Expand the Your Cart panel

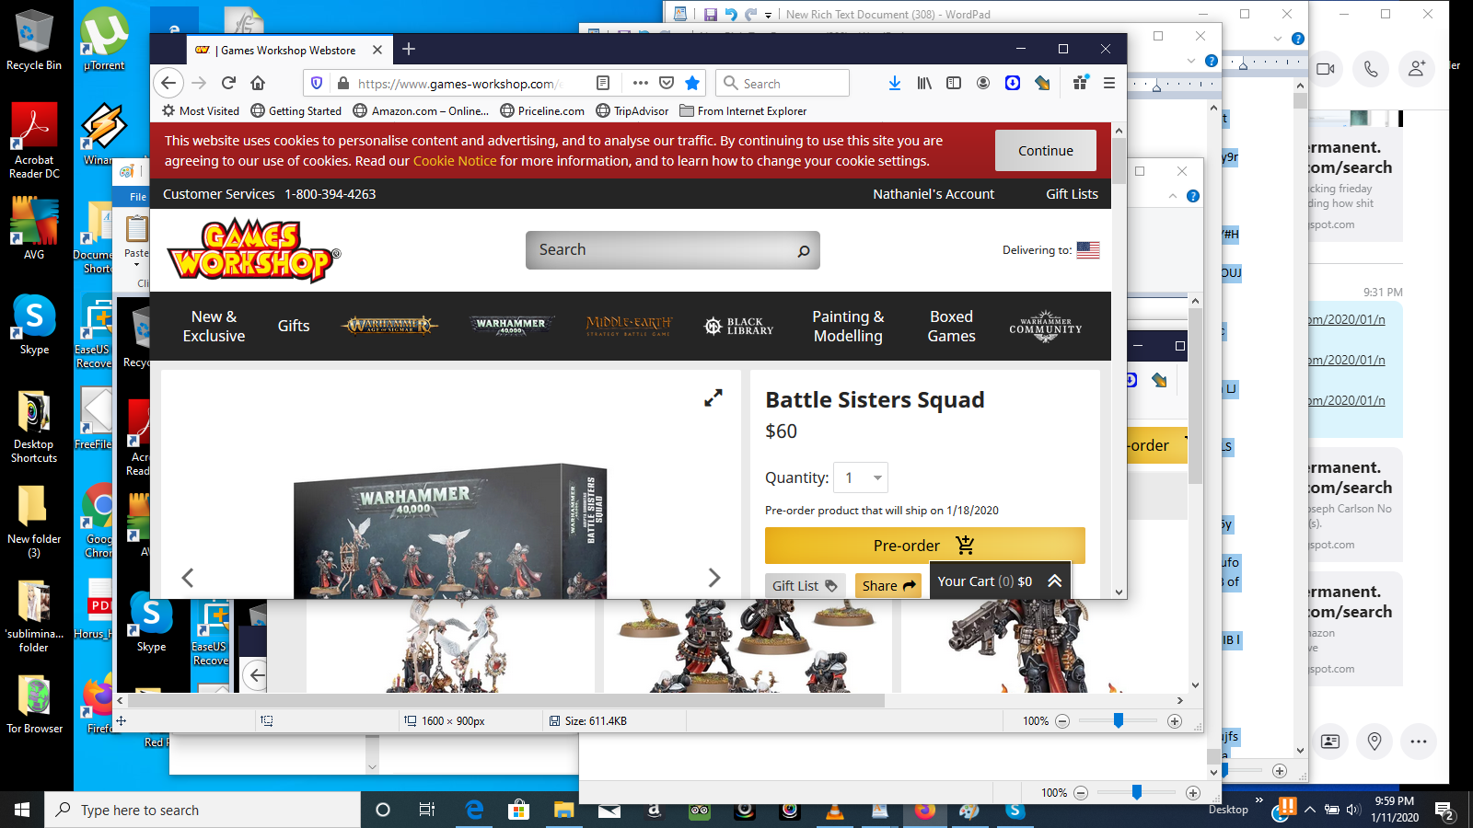tap(1000, 581)
